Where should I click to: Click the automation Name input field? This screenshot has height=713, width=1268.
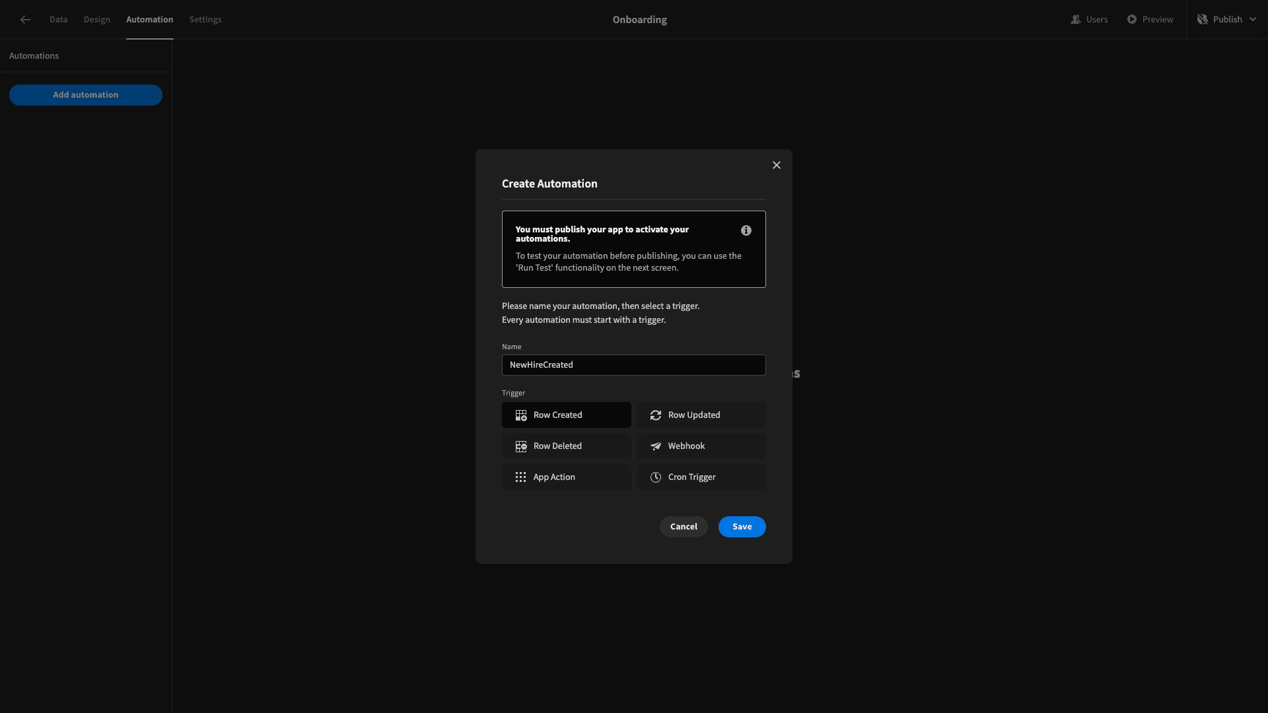pyautogui.click(x=633, y=365)
